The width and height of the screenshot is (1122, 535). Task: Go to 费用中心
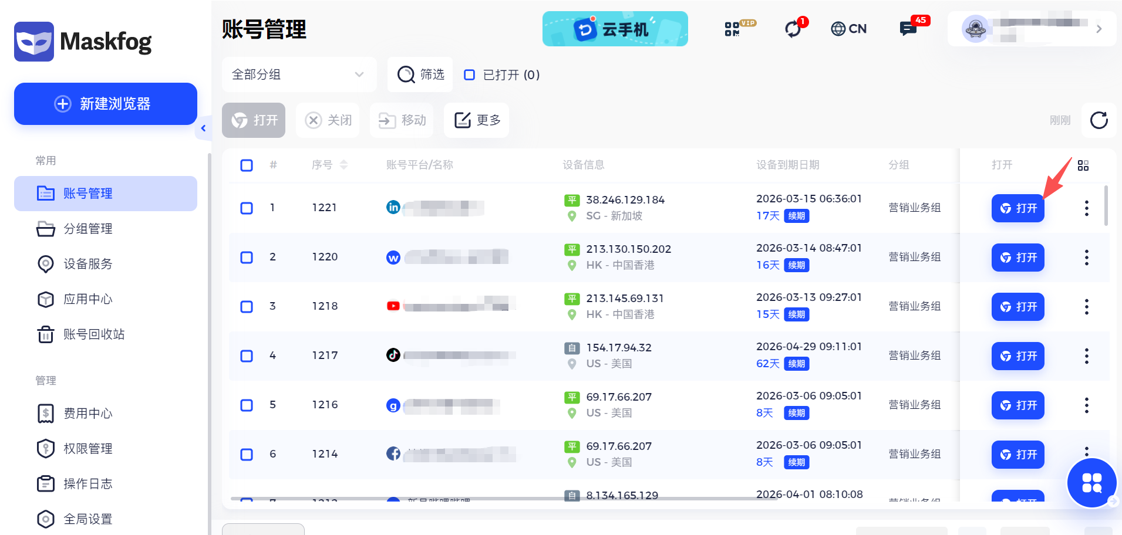click(106, 414)
